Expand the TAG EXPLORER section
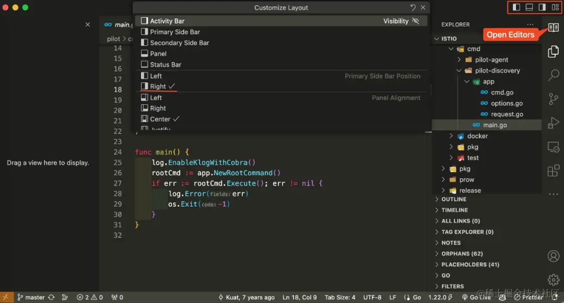 click(x=487, y=232)
